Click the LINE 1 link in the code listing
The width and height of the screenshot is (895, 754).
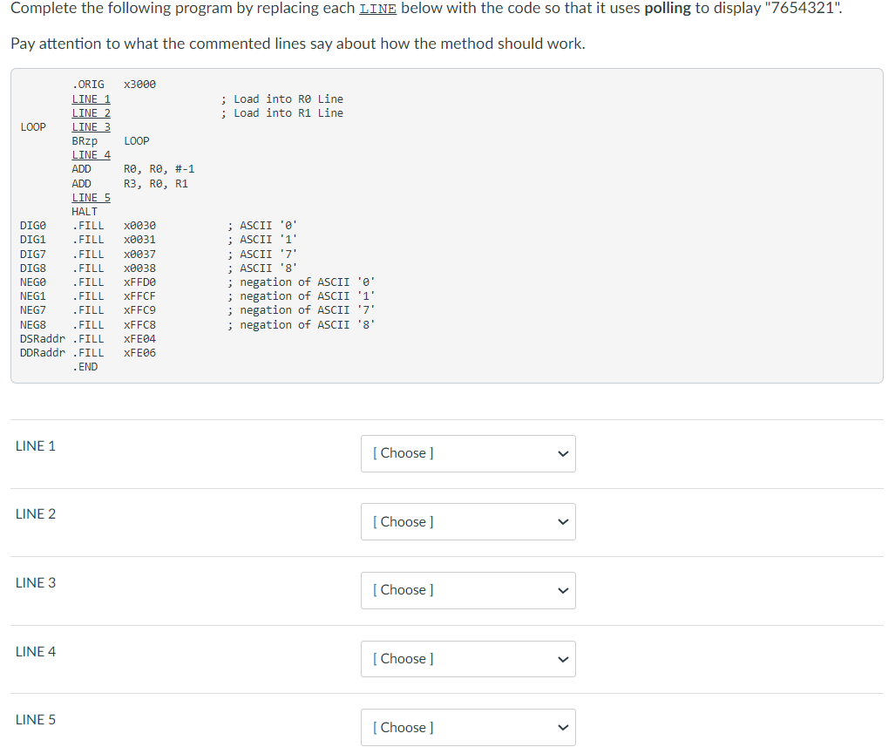91,98
